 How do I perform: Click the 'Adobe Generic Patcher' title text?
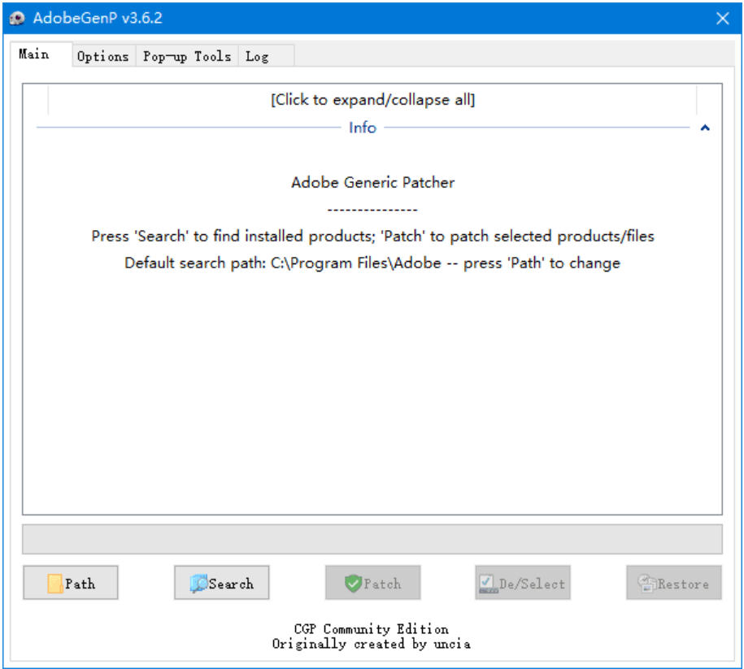[372, 182]
